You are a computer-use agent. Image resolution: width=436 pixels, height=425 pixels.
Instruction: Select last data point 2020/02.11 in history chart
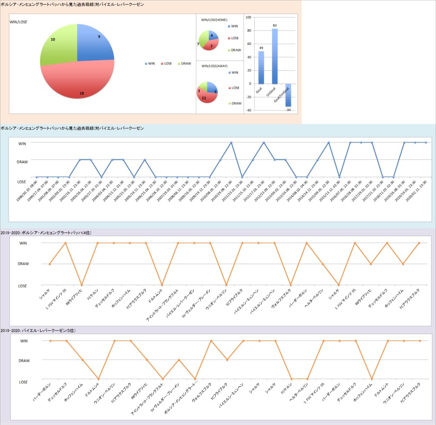pos(426,143)
